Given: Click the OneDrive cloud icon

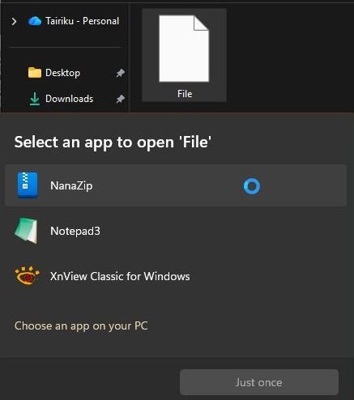Looking at the screenshot, I should coord(35,21).
